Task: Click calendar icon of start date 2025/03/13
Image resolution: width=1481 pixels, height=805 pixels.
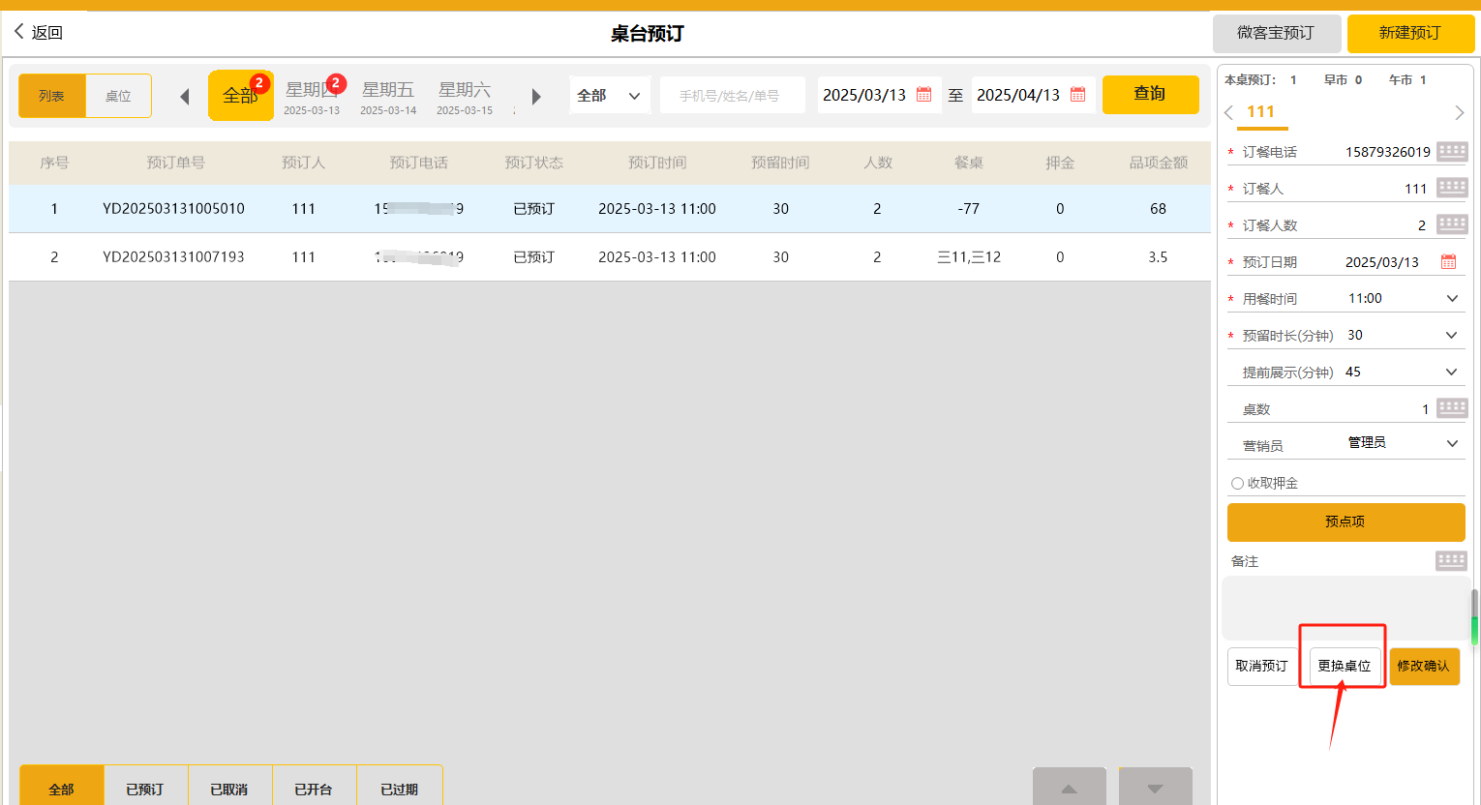Action: (923, 95)
